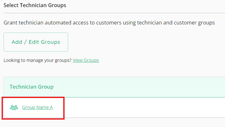Viewport: 225px width, 127px height.
Task: Click the Technician Group column header
Action: (x=32, y=87)
